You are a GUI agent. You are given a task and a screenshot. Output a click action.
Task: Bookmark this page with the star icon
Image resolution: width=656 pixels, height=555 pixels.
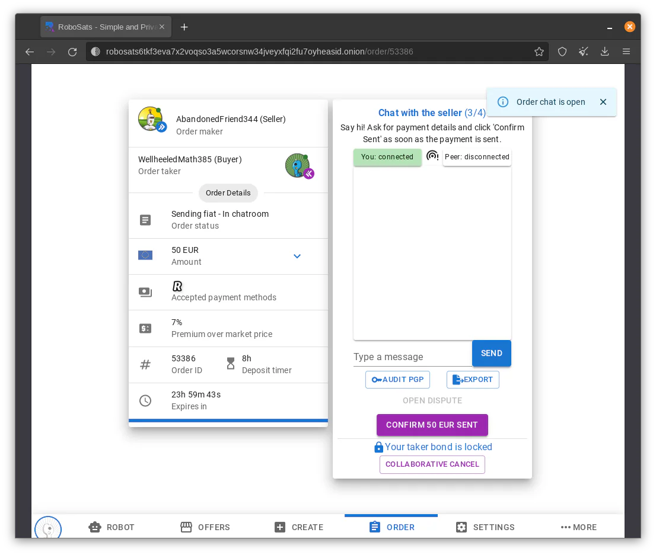point(539,52)
